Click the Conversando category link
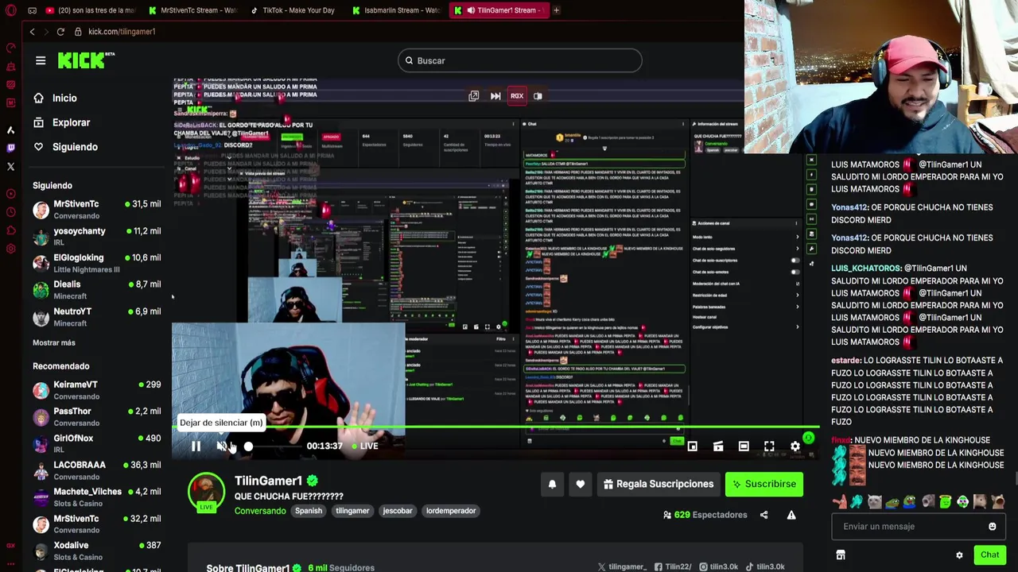Image resolution: width=1018 pixels, height=572 pixels. point(260,511)
